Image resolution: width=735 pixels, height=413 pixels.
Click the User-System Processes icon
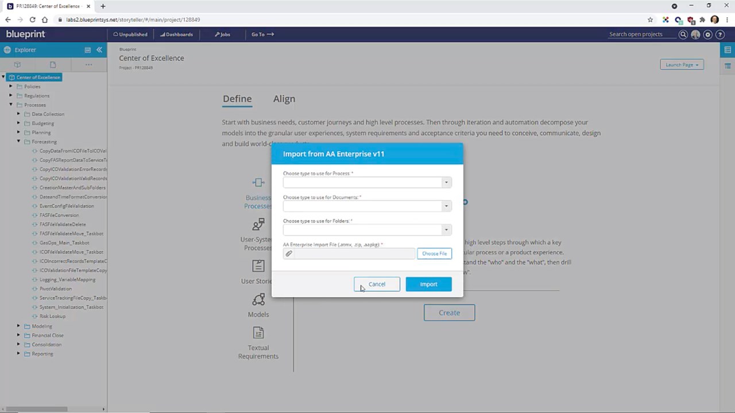[x=258, y=224]
